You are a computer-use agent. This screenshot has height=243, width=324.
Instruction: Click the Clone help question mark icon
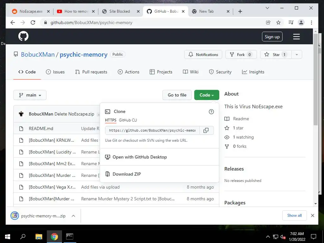point(211,112)
